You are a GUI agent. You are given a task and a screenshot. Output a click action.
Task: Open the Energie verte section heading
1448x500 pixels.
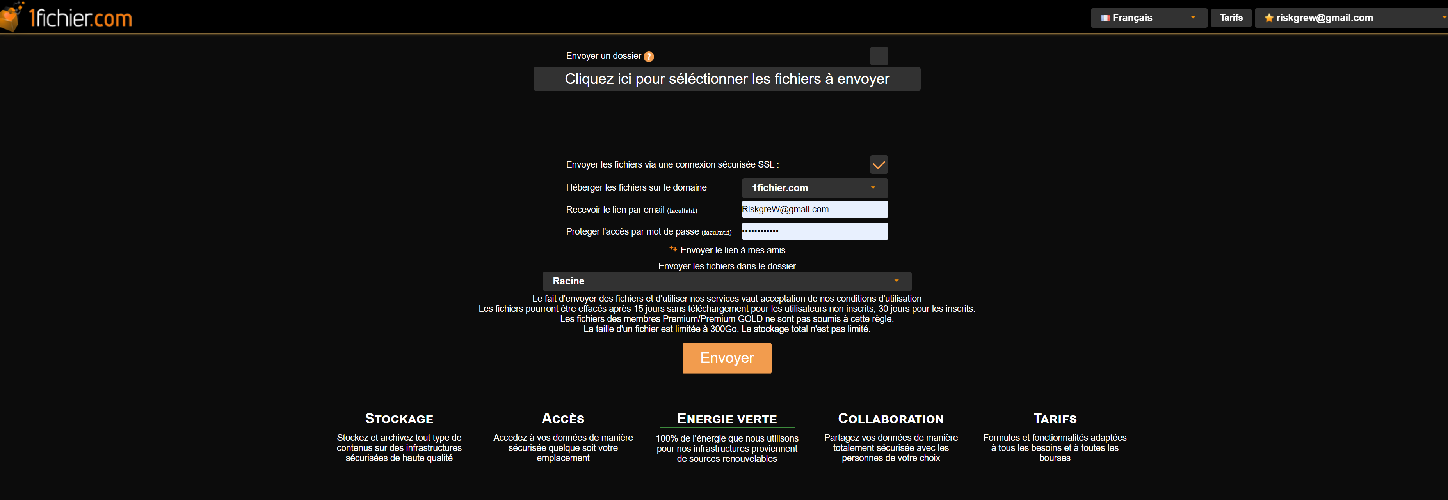(x=727, y=419)
